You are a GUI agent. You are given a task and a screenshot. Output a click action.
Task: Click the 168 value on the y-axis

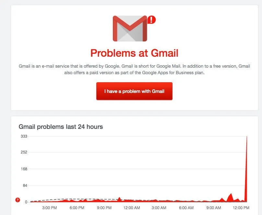24,169
